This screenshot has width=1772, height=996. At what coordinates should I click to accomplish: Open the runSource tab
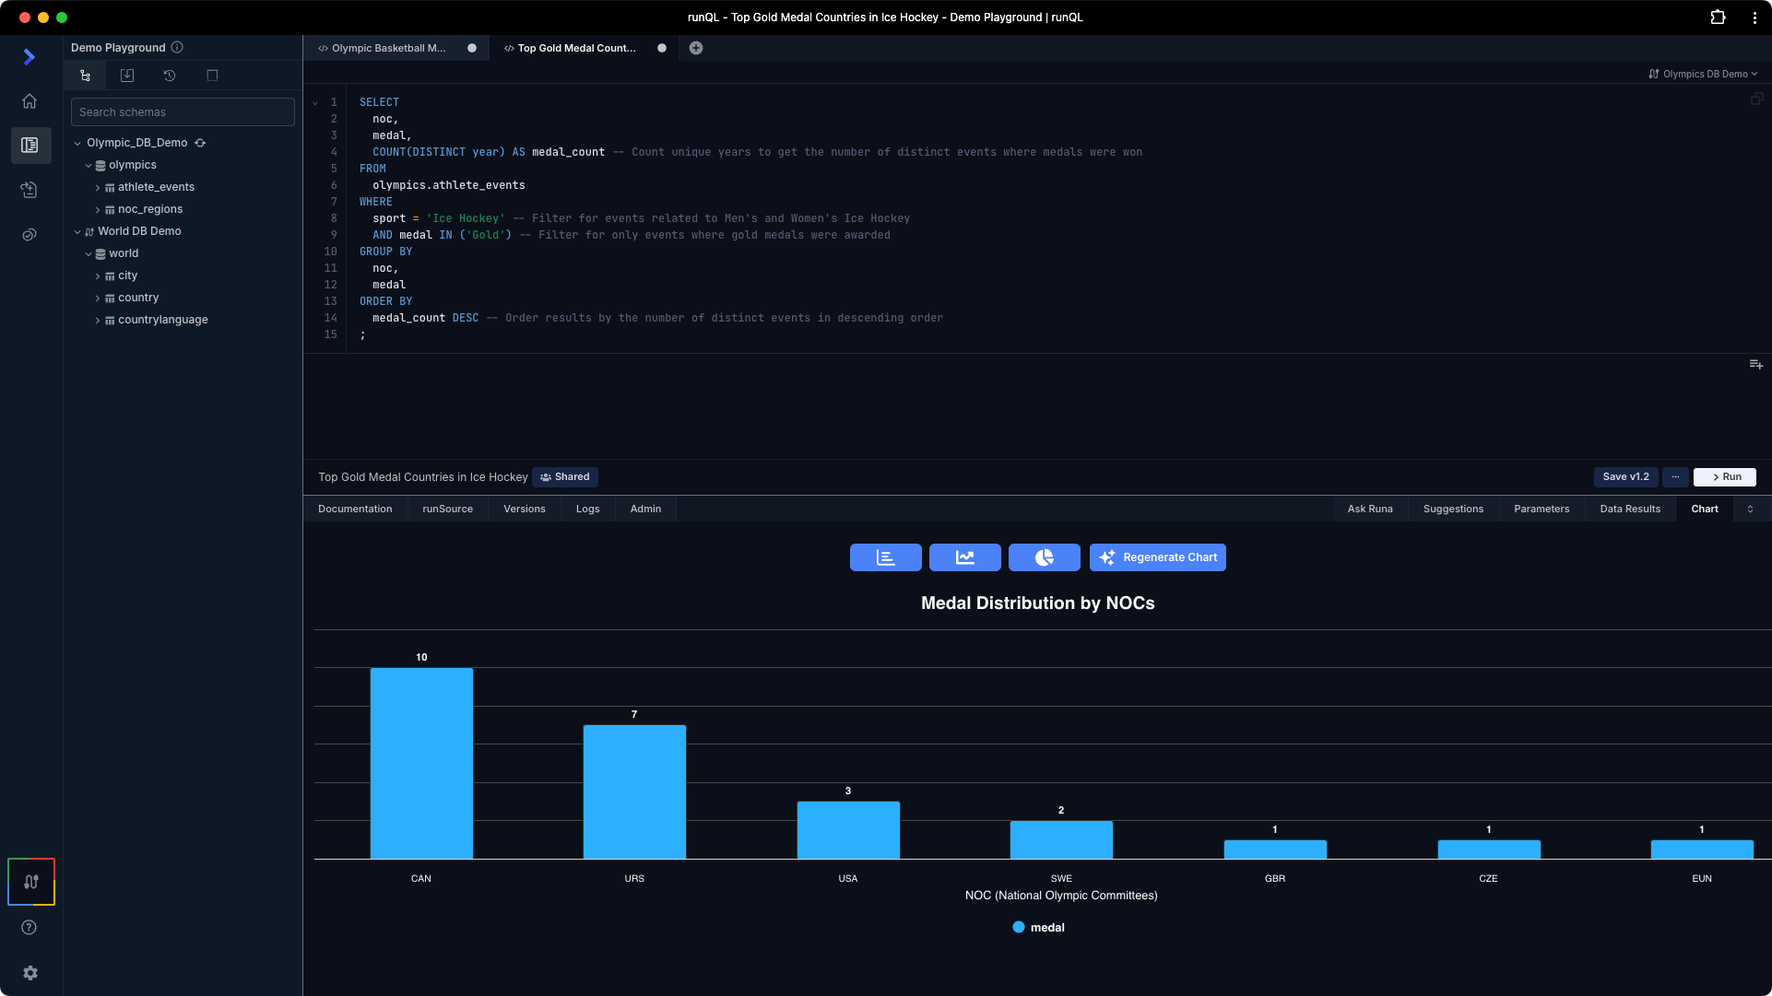[x=447, y=509]
